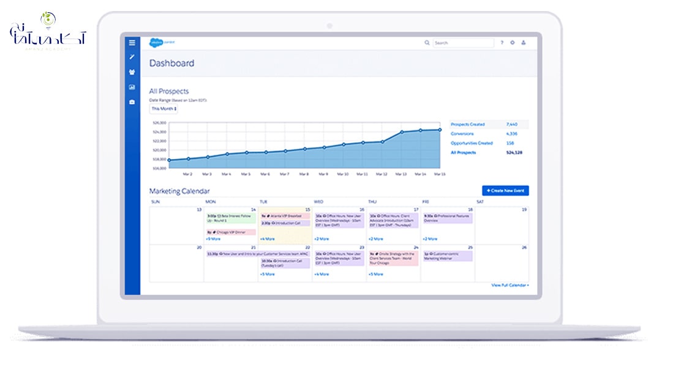Open the Prospects people icon in sidebar

(x=132, y=72)
